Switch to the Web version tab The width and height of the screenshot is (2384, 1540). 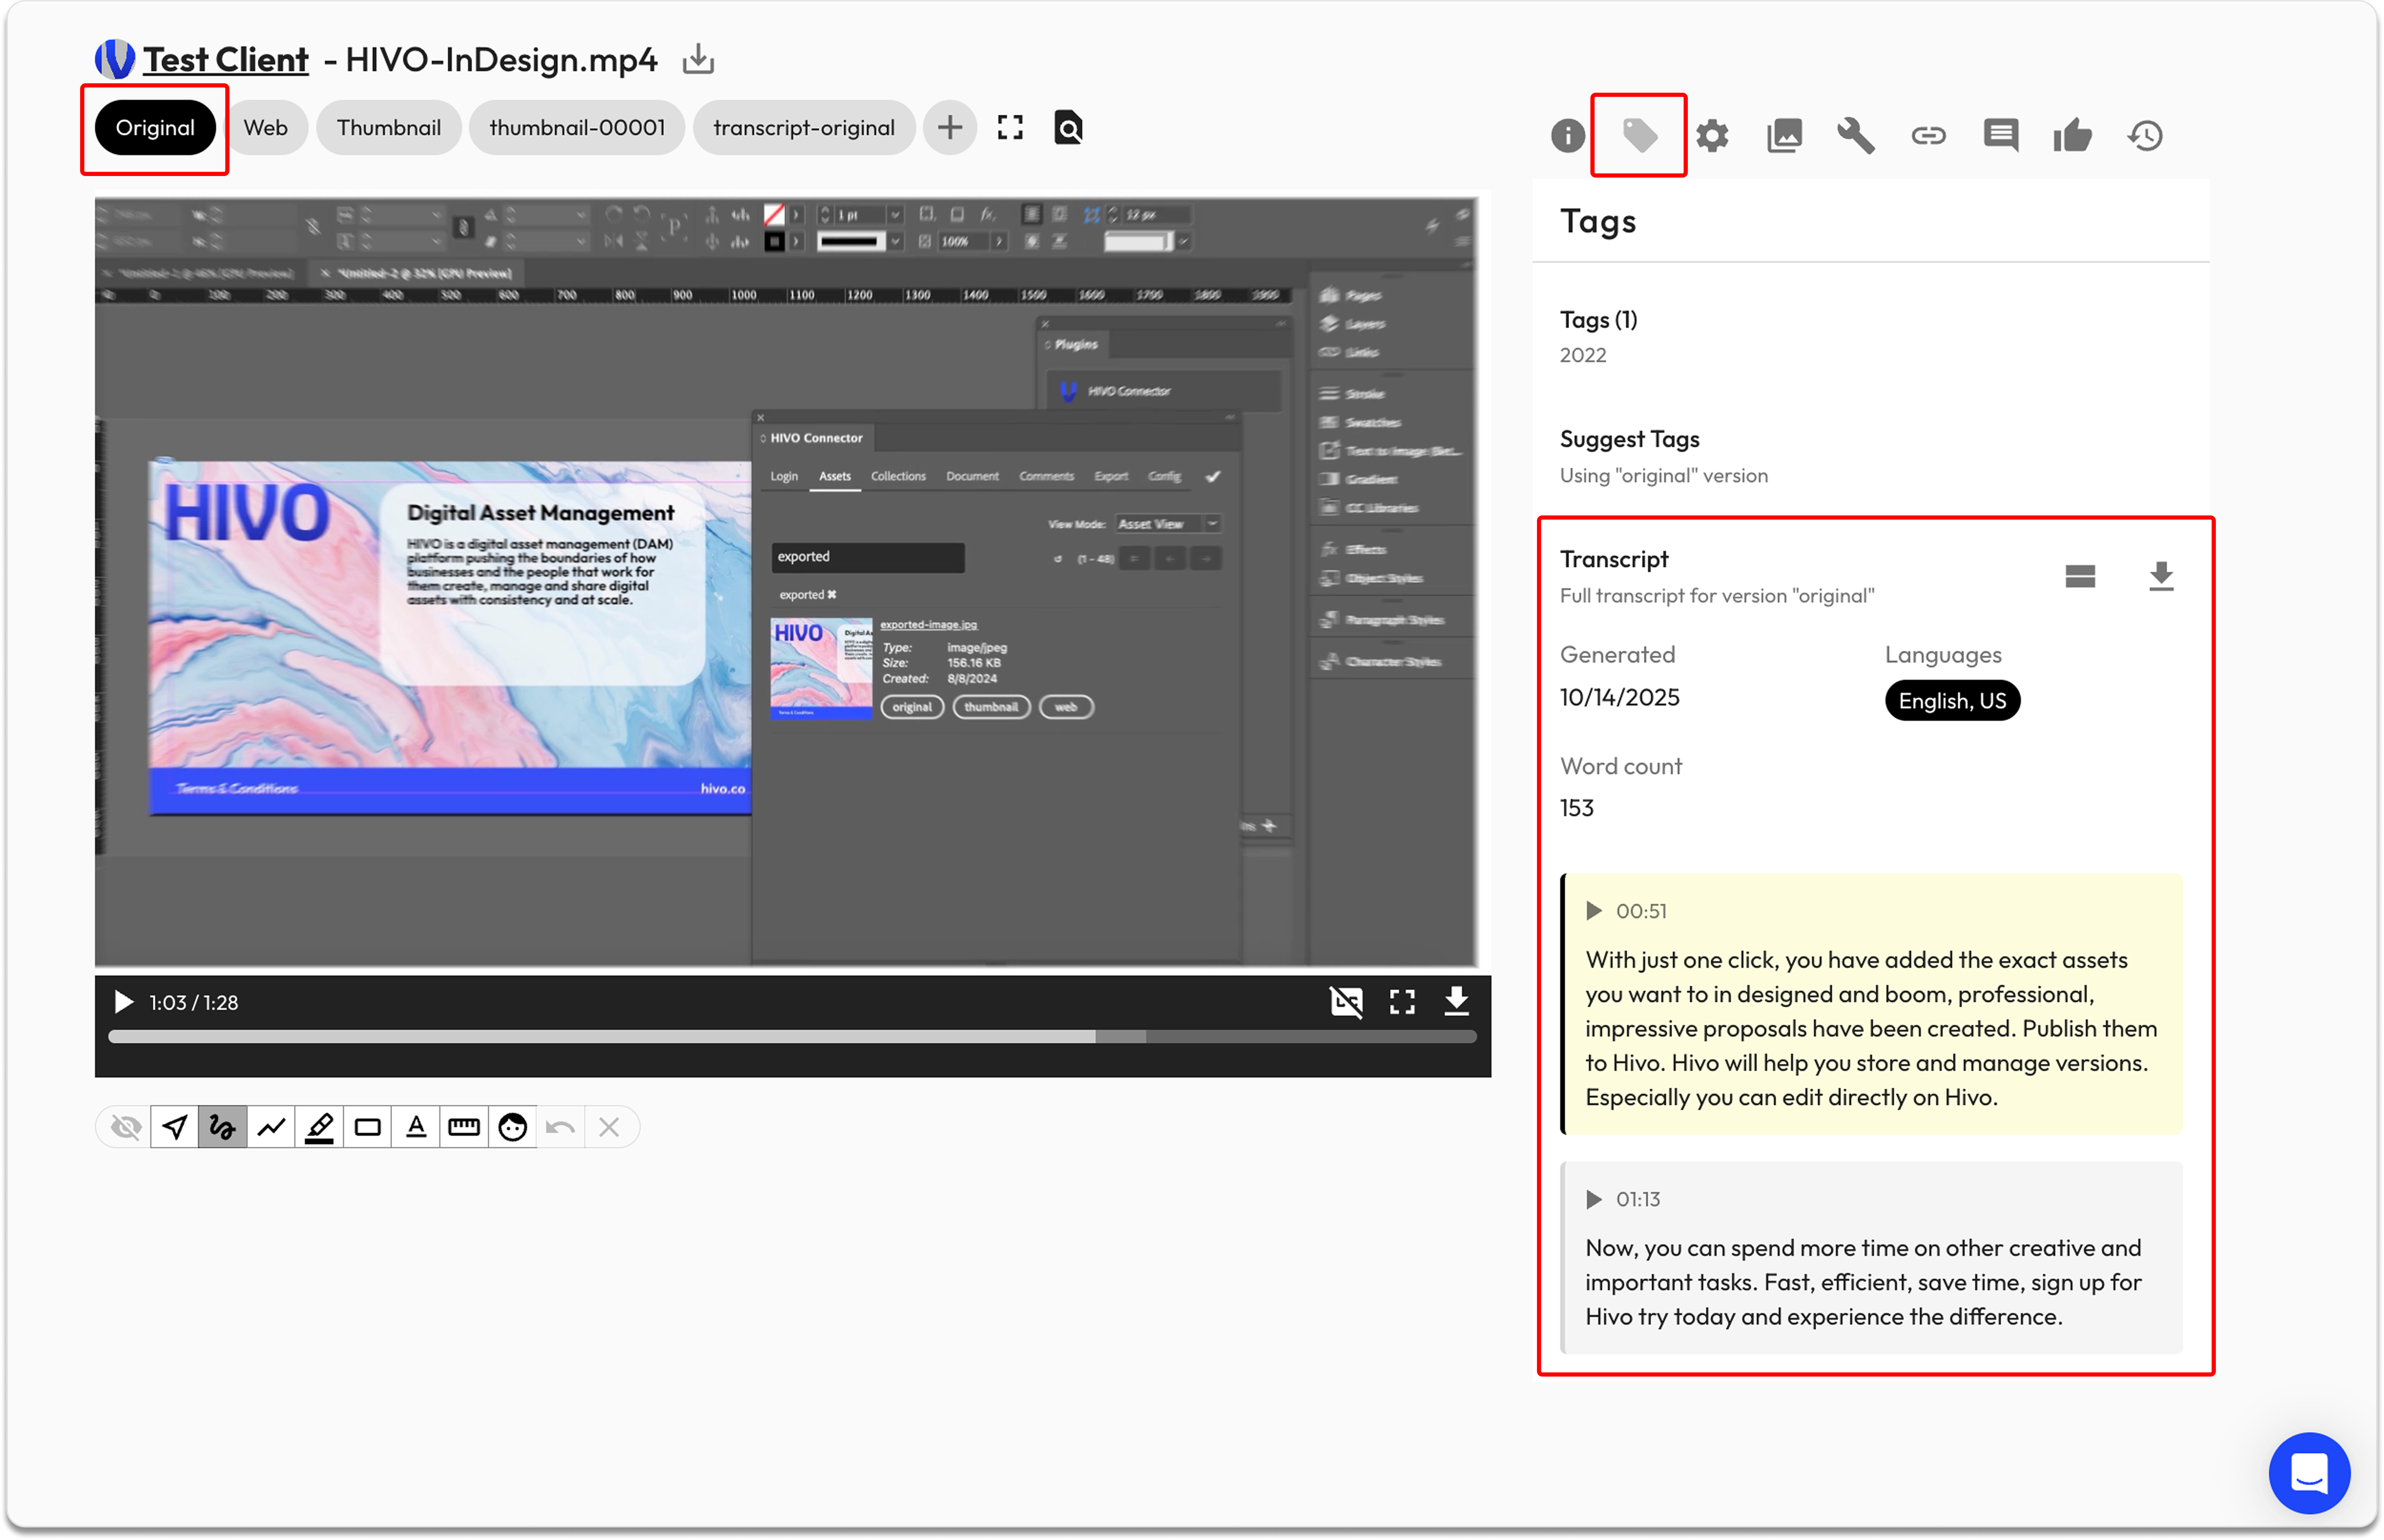pyautogui.click(x=265, y=127)
